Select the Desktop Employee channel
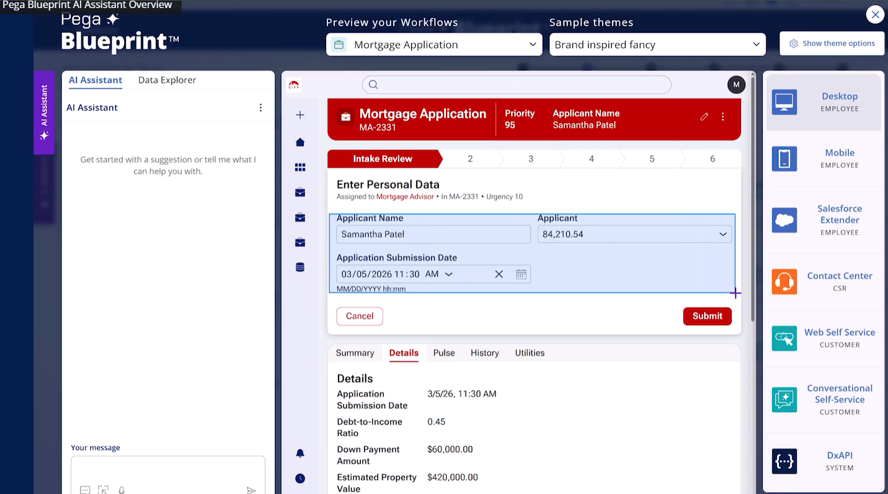 pos(823,102)
